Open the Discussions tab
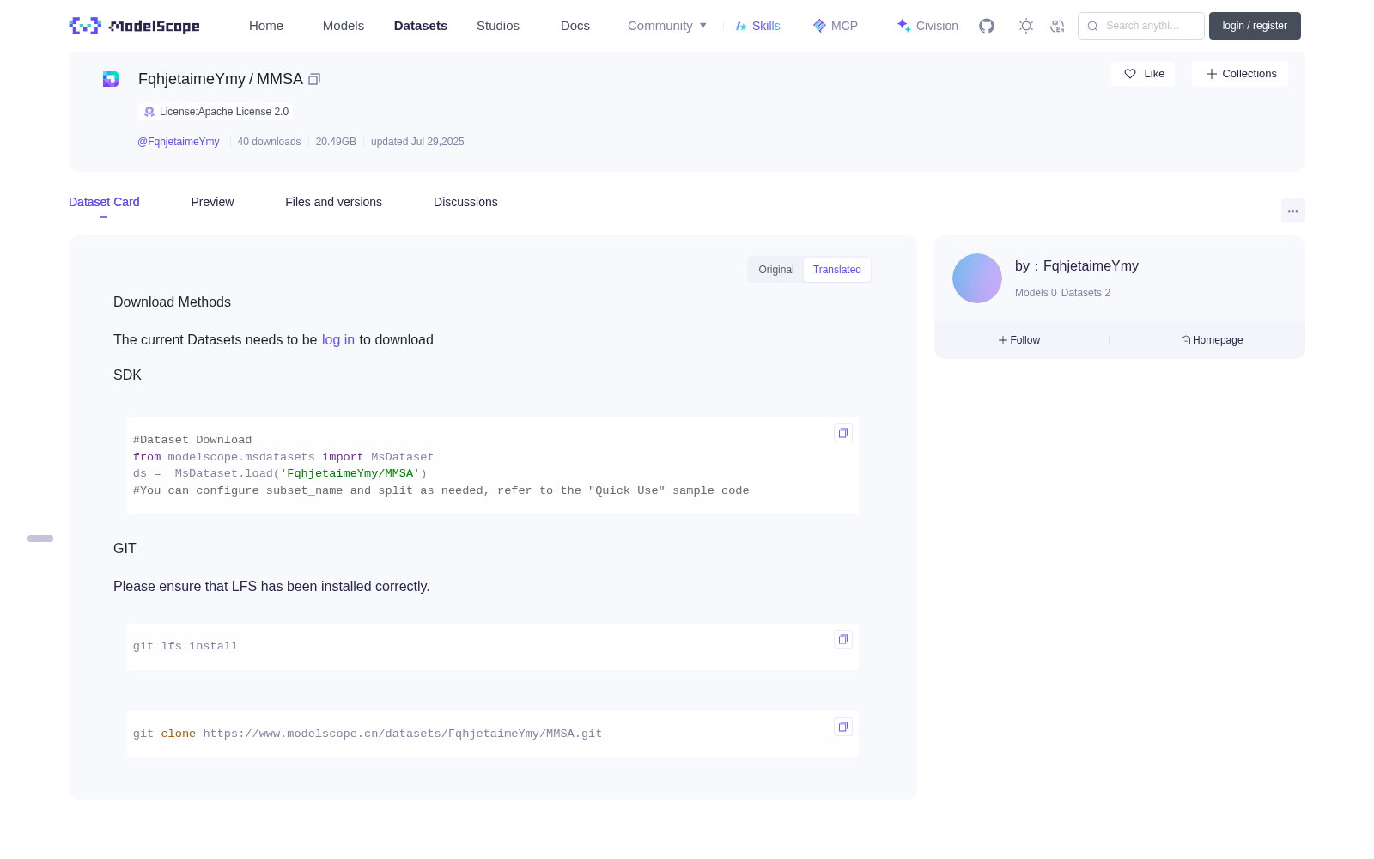Screen dimensions: 1374x859 [465, 202]
